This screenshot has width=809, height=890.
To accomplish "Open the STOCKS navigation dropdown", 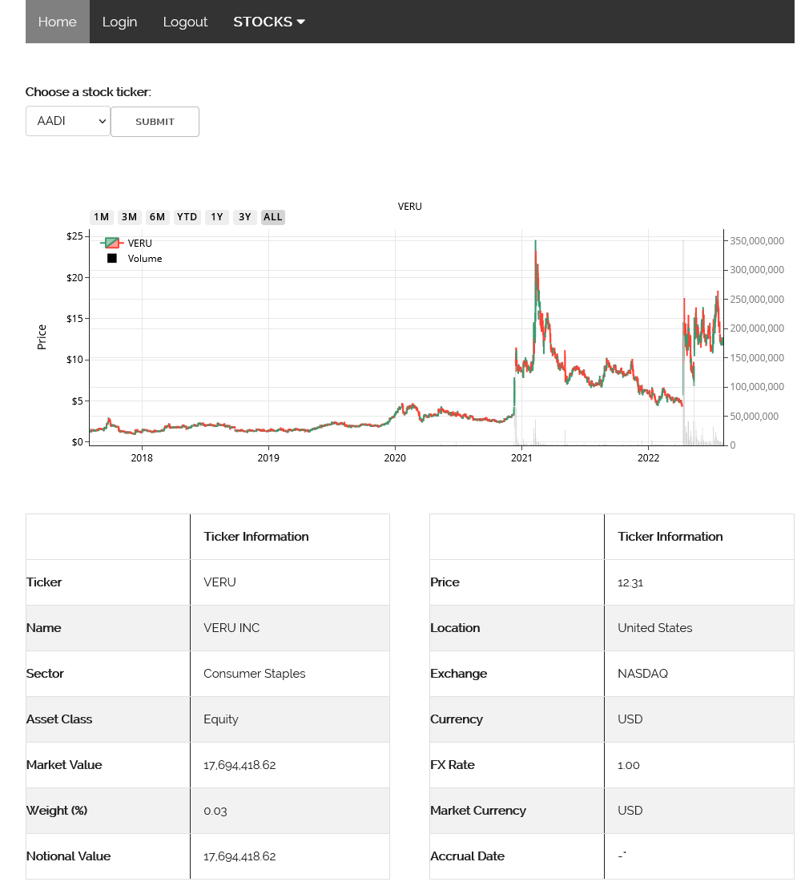I will (268, 22).
